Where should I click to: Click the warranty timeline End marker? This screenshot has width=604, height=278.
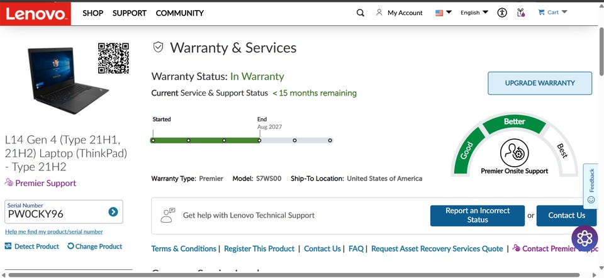pyautogui.click(x=260, y=140)
